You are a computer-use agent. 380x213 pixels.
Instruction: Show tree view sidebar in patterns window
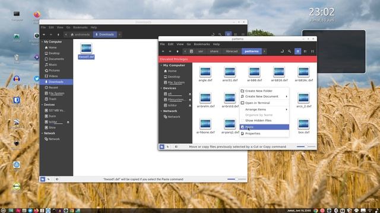(168, 147)
